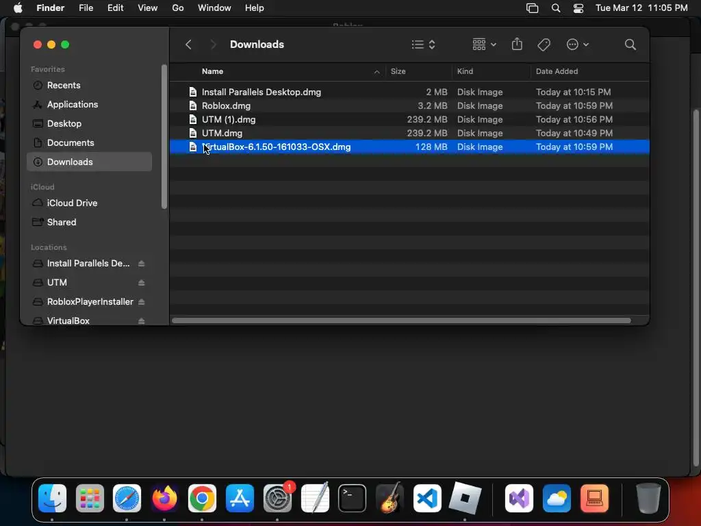
Task: Sort files by Date Added column
Action: [x=589, y=71]
